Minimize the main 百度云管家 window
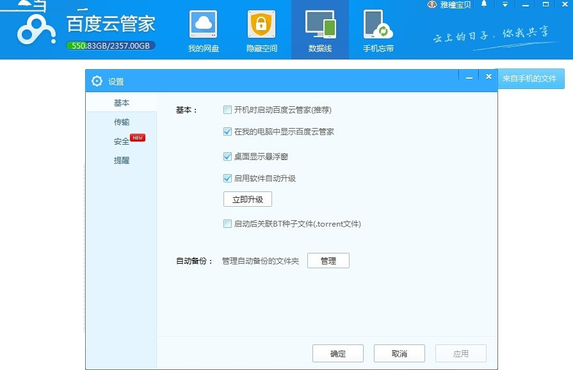 (526, 5)
